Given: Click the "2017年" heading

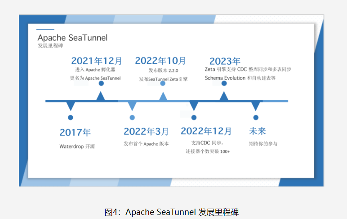Looking at the screenshot, I should (x=75, y=132).
